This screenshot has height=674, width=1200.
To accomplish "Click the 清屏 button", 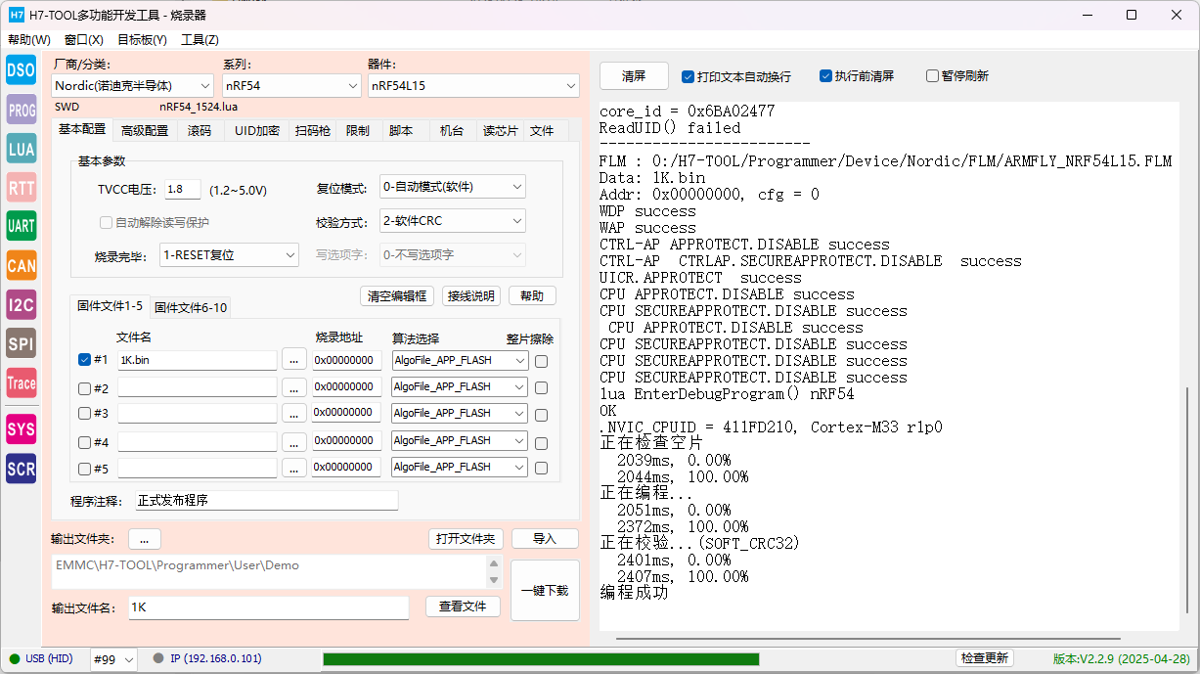I will [x=634, y=76].
